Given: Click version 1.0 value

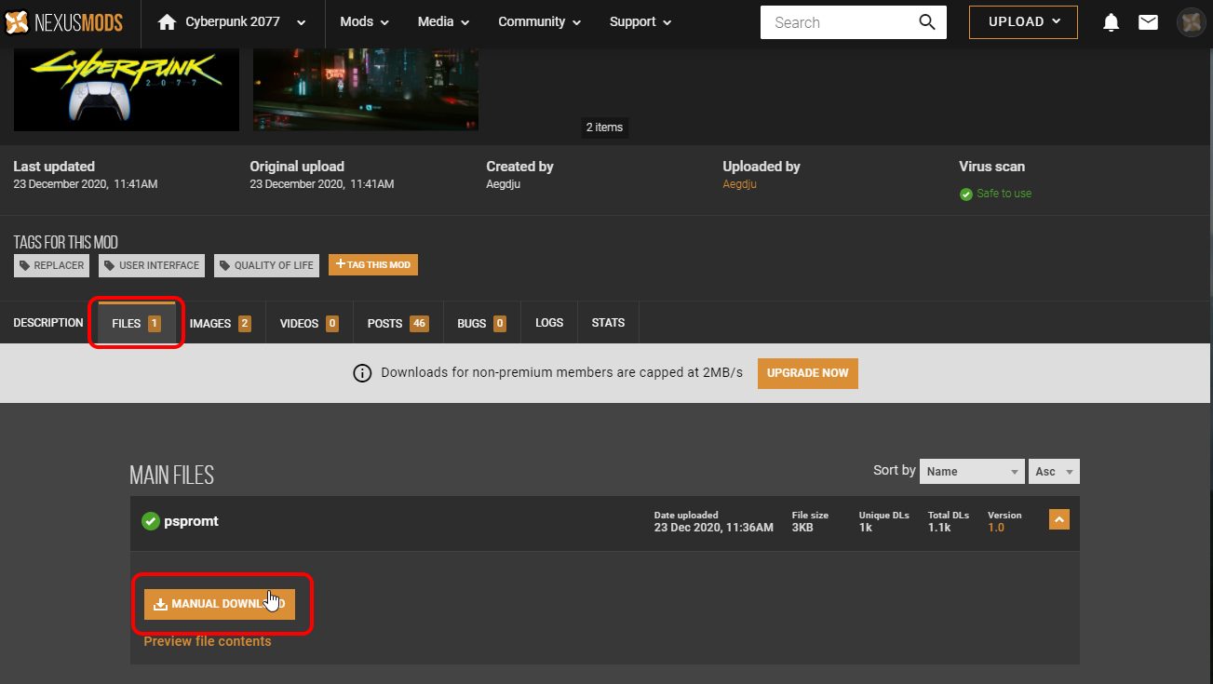Looking at the screenshot, I should coord(996,528).
